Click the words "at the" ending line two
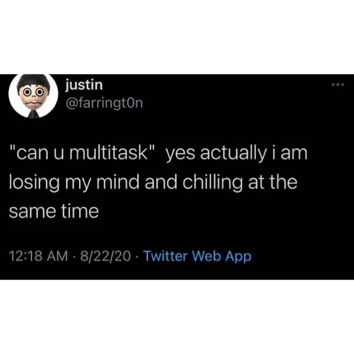The width and height of the screenshot is (354, 354). click(x=273, y=182)
